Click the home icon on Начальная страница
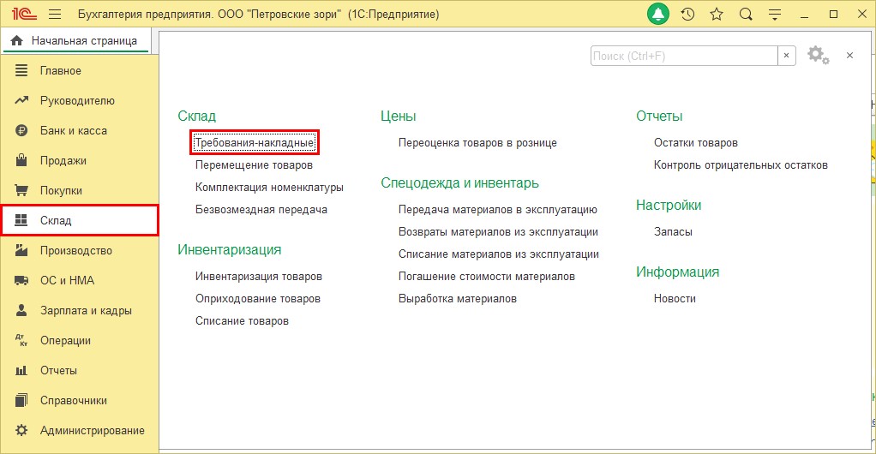876x454 pixels. (17, 41)
